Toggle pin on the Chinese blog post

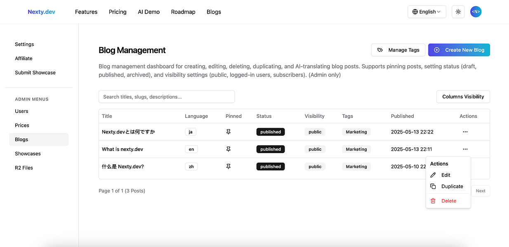click(x=229, y=166)
